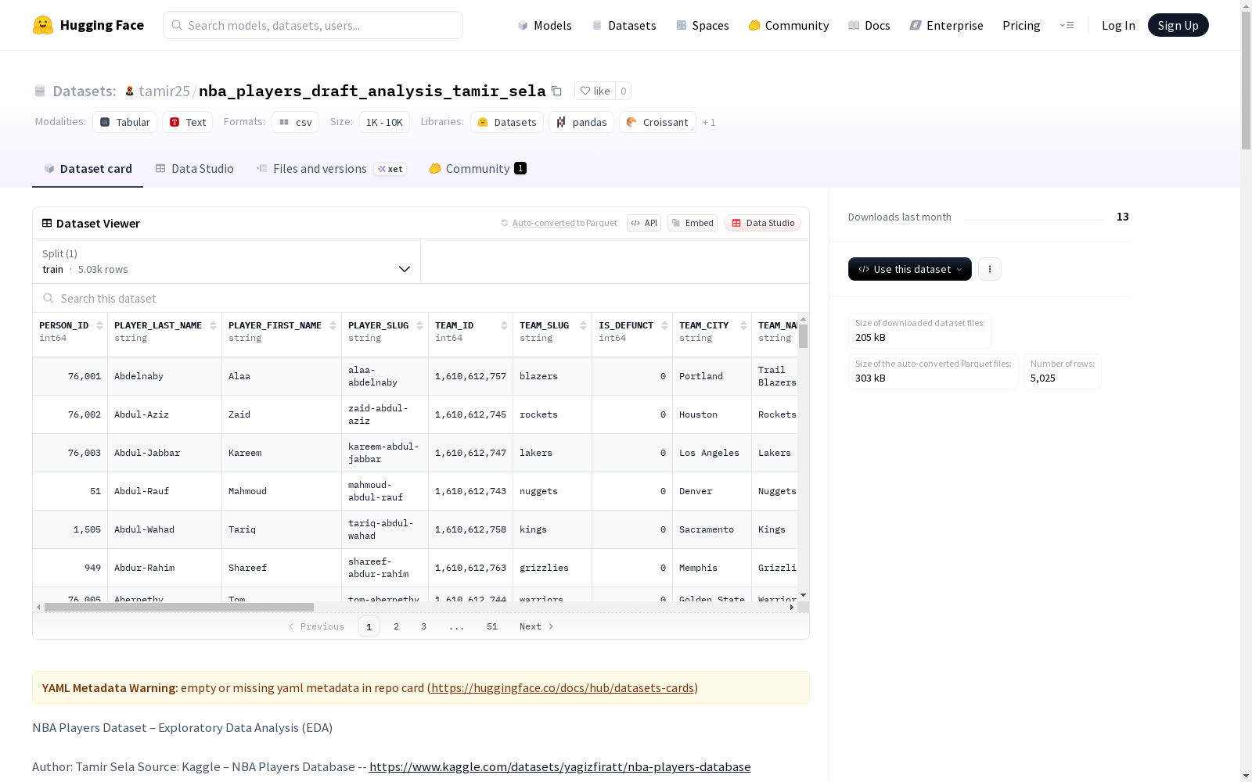Click the like count 0

624,91
